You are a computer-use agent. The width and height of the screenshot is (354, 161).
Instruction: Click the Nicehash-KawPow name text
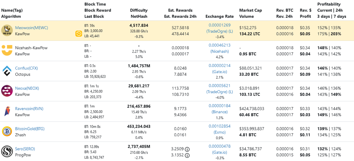[x=31, y=48]
